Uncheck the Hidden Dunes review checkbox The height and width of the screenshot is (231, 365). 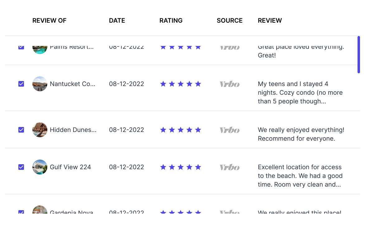[x=21, y=130]
